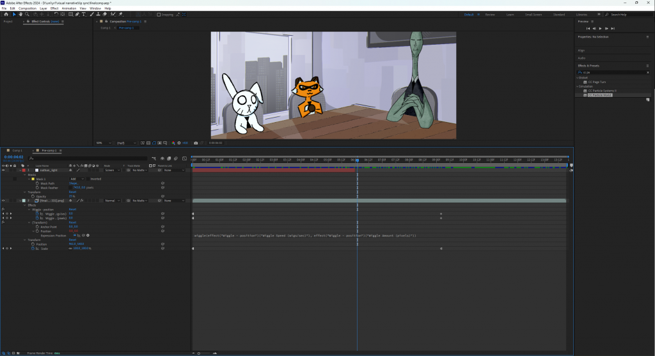655x356 pixels.
Task: Click the Shape... link for Mask Path
Action: [74, 183]
